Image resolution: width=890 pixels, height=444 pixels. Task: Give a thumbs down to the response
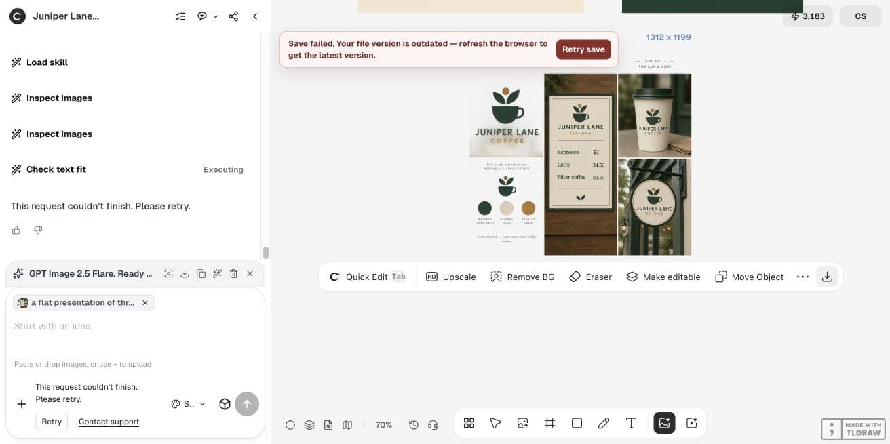[38, 230]
